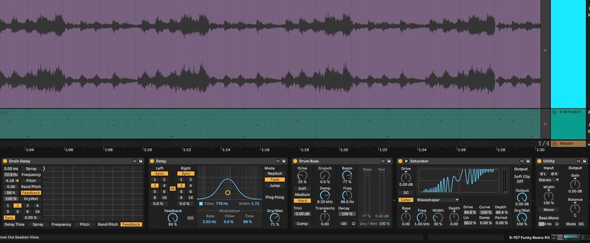Click the Utility hot-swap preset icon
Screen dimensions: 590x243
(x=578, y=161)
